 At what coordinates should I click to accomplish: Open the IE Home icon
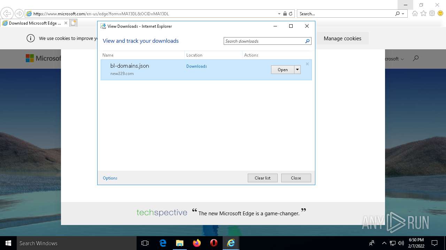point(415,14)
